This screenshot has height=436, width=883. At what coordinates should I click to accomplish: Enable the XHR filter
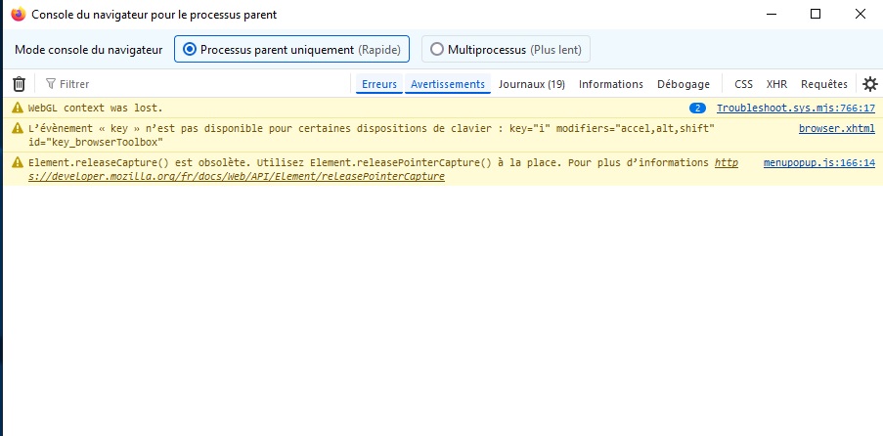pyautogui.click(x=776, y=84)
